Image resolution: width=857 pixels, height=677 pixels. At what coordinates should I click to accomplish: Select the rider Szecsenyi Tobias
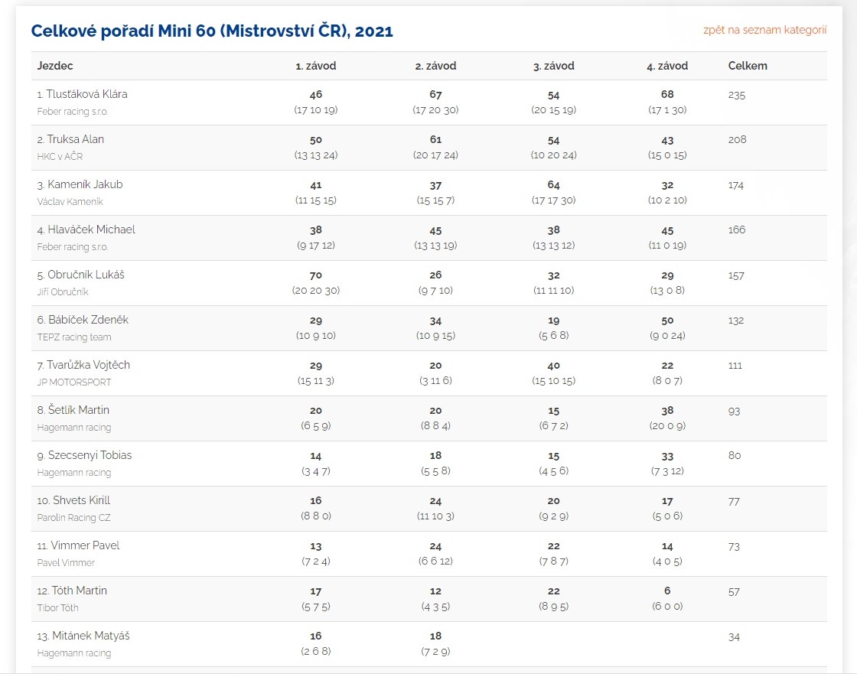coord(90,455)
